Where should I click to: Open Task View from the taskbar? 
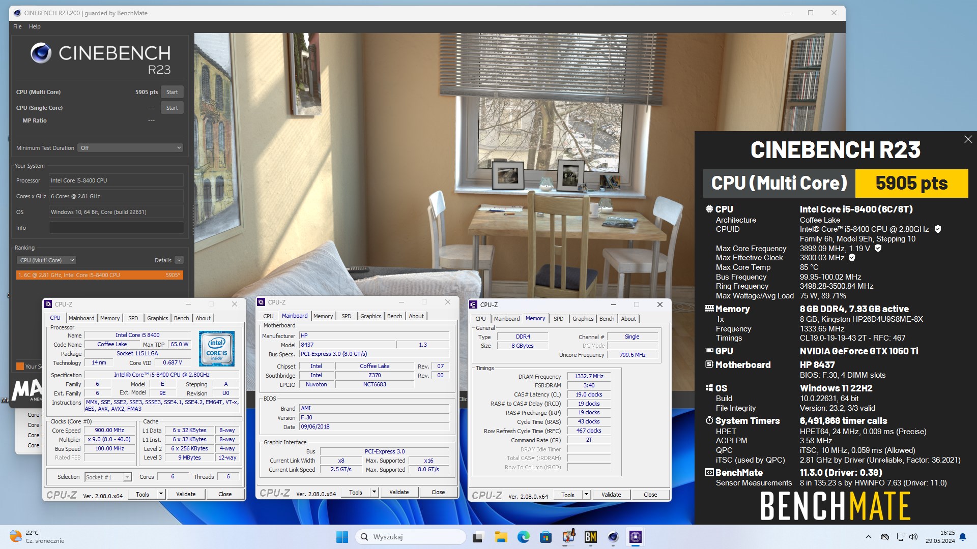pyautogui.click(x=478, y=537)
